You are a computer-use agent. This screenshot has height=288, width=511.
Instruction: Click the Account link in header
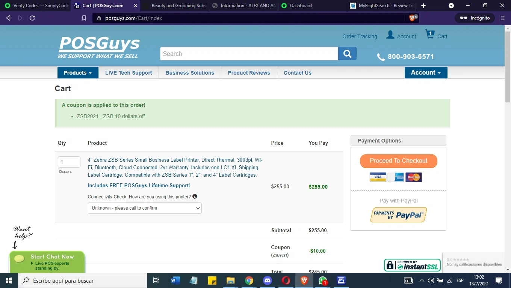click(407, 36)
